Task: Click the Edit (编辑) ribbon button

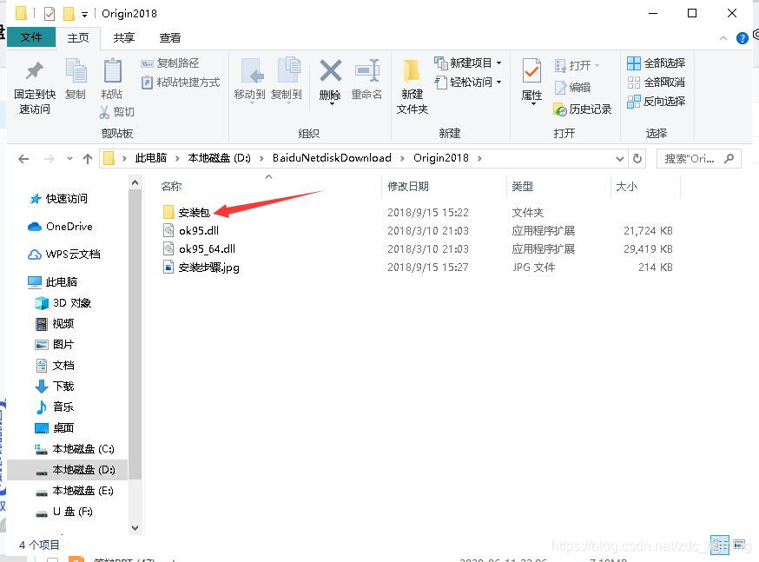Action: (x=572, y=87)
